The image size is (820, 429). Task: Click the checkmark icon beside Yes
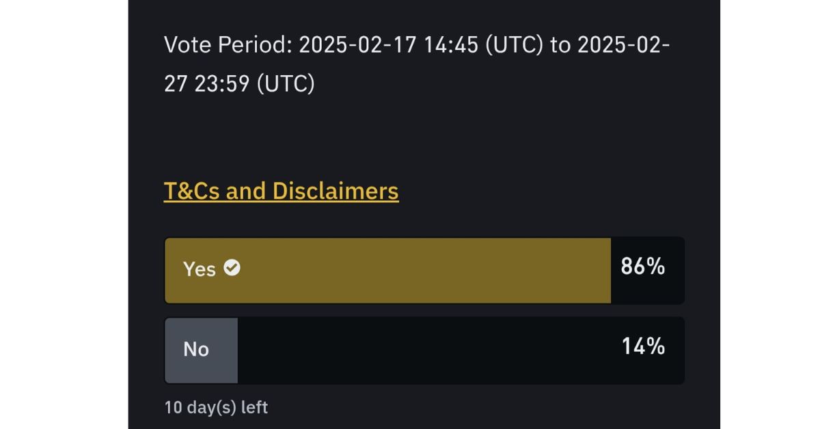pyautogui.click(x=232, y=268)
